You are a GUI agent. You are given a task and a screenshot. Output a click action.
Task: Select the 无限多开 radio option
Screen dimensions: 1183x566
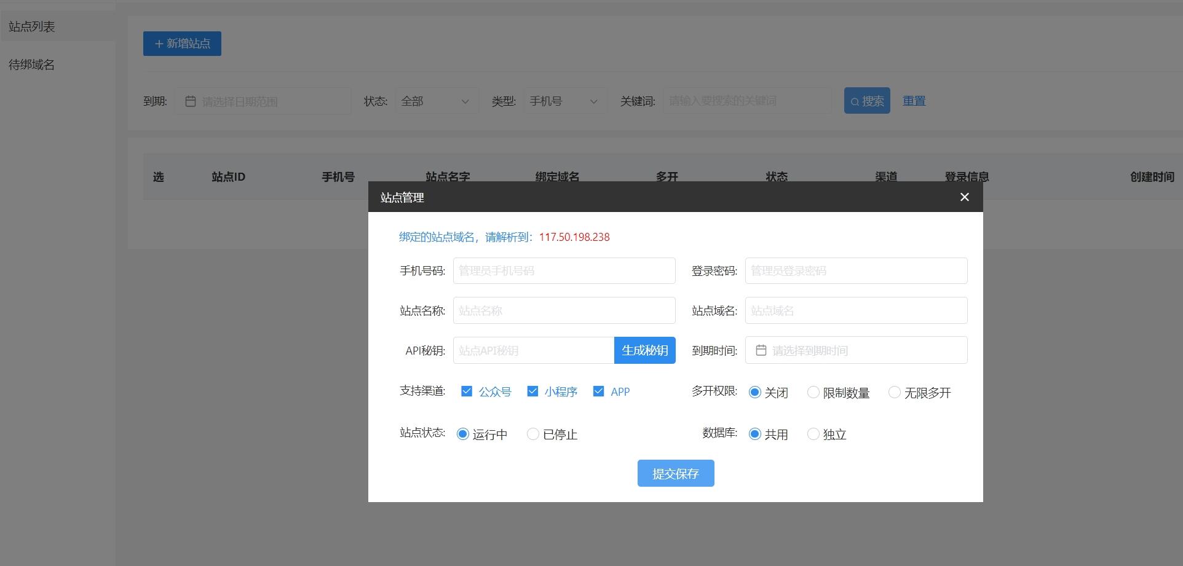894,392
